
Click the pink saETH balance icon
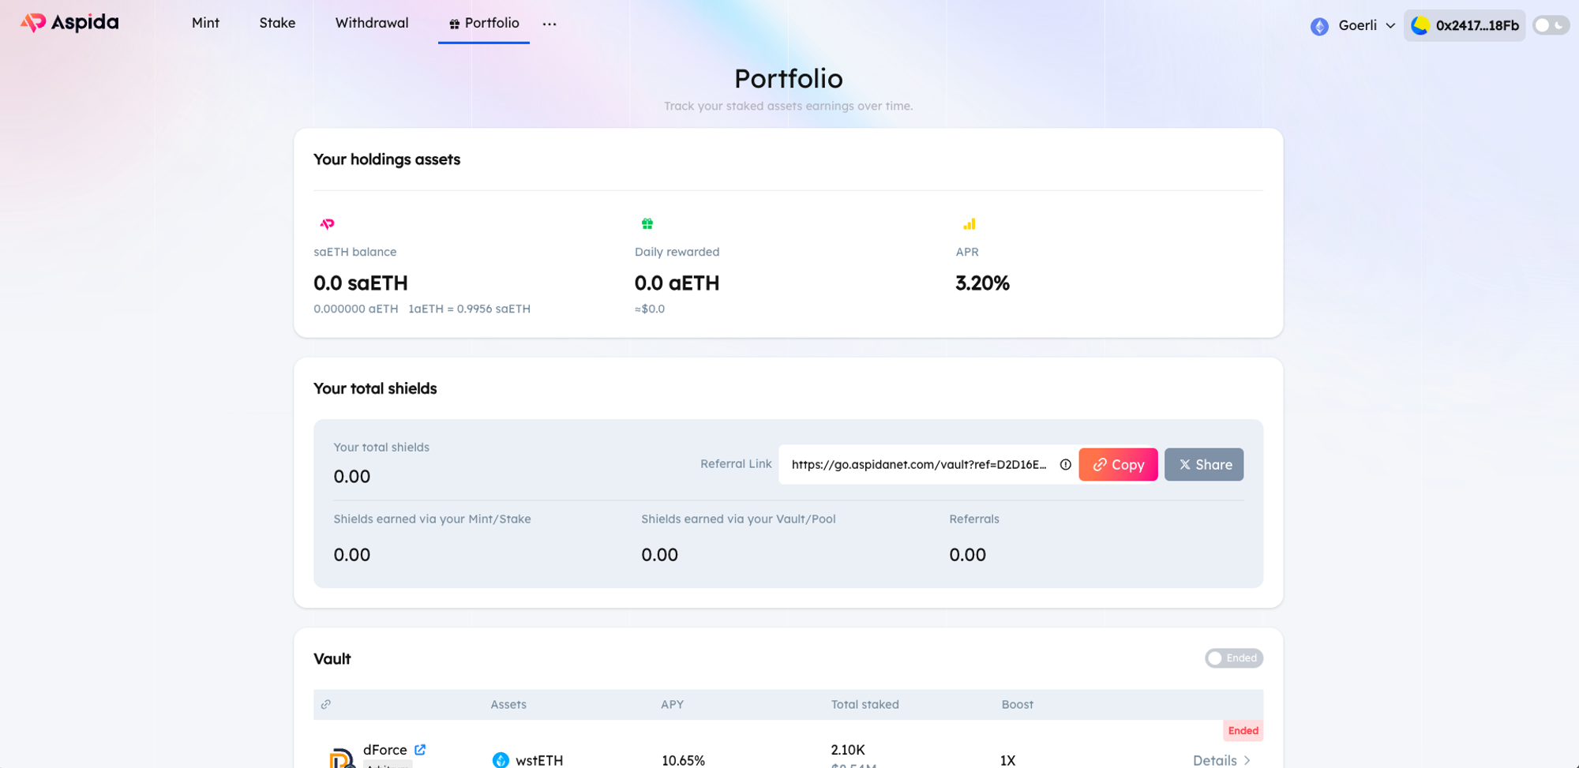[x=327, y=224]
